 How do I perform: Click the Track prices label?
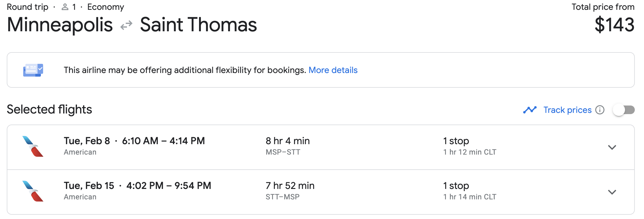click(x=567, y=110)
